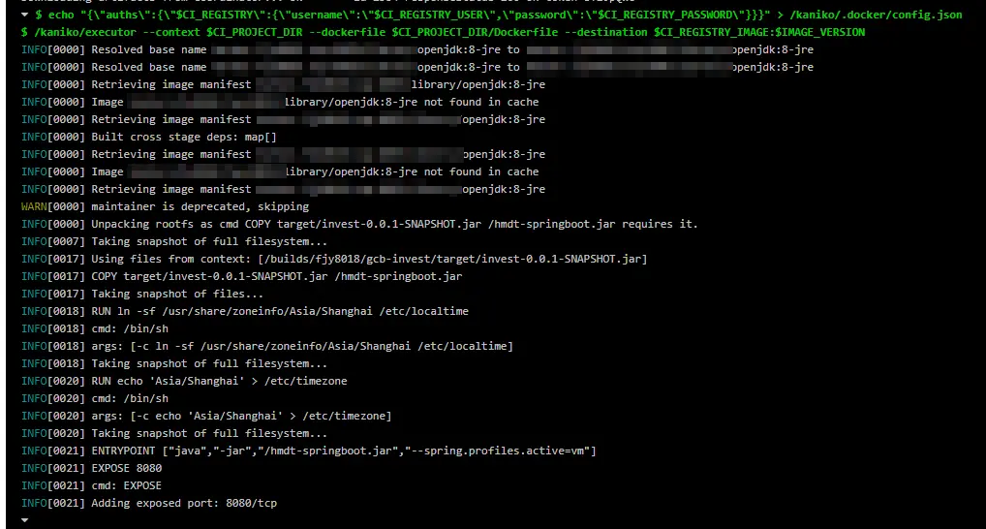Click "args: [-c echo 'Asia/Shanghai'" log line
Screen dimensions: 986x529
coord(206,416)
